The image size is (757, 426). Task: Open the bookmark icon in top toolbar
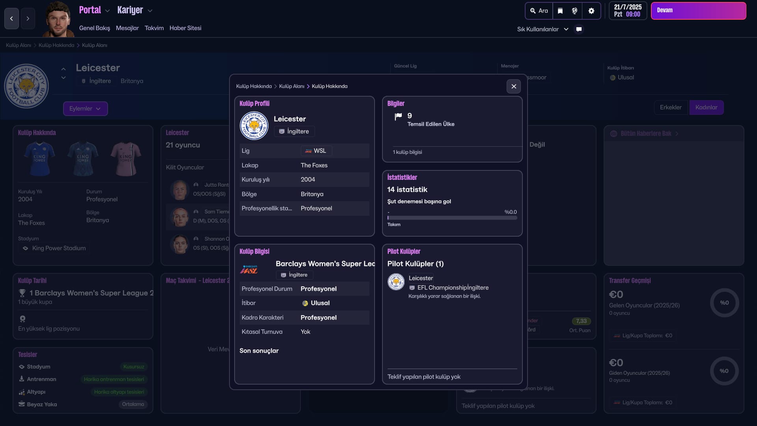click(x=560, y=11)
